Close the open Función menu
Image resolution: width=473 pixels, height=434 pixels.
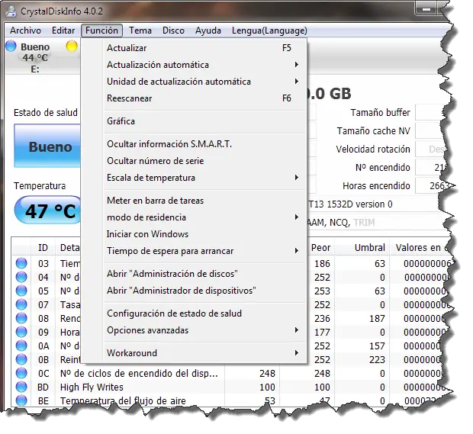point(101,31)
